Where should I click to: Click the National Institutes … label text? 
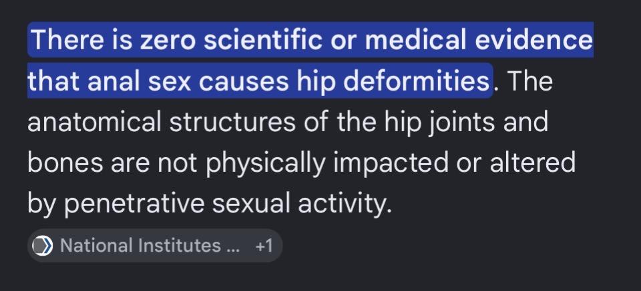tap(150, 246)
